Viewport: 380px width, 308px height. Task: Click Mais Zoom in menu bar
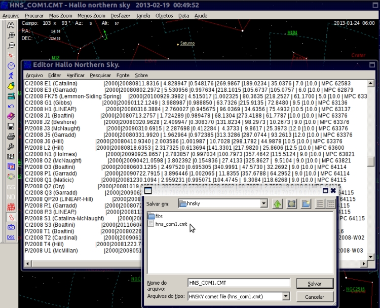pyautogui.click(x=61, y=16)
